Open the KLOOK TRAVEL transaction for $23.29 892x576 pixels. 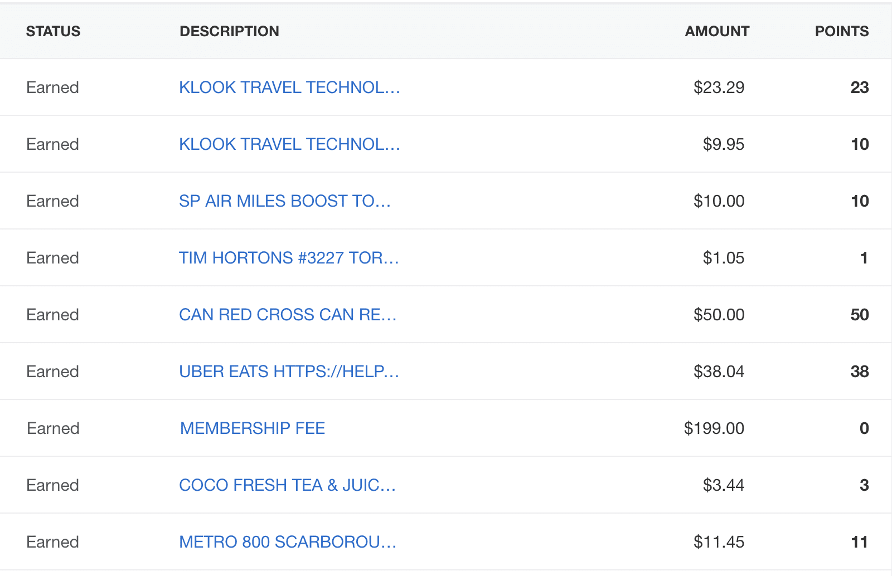click(x=289, y=87)
